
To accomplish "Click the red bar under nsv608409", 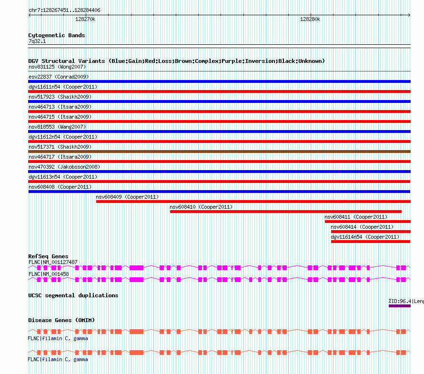I will pyautogui.click(x=253, y=202).
